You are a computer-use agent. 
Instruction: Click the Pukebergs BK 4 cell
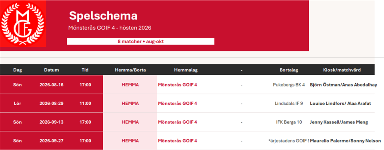289,85
